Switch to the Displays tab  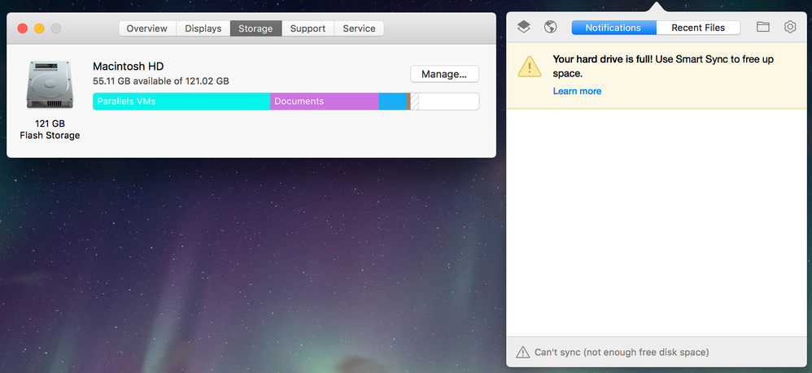[x=203, y=28]
